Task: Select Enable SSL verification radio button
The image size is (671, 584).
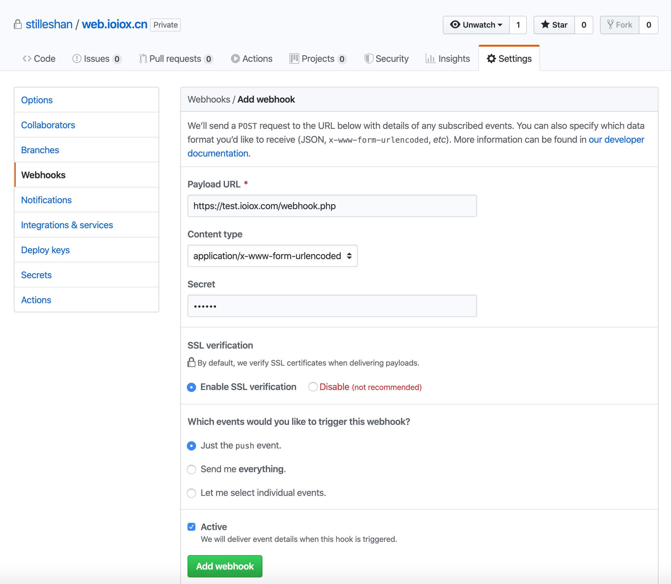Action: point(191,387)
